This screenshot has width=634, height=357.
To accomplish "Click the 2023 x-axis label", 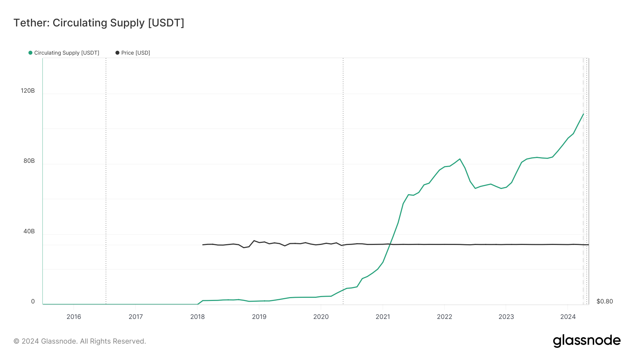I will point(506,316).
